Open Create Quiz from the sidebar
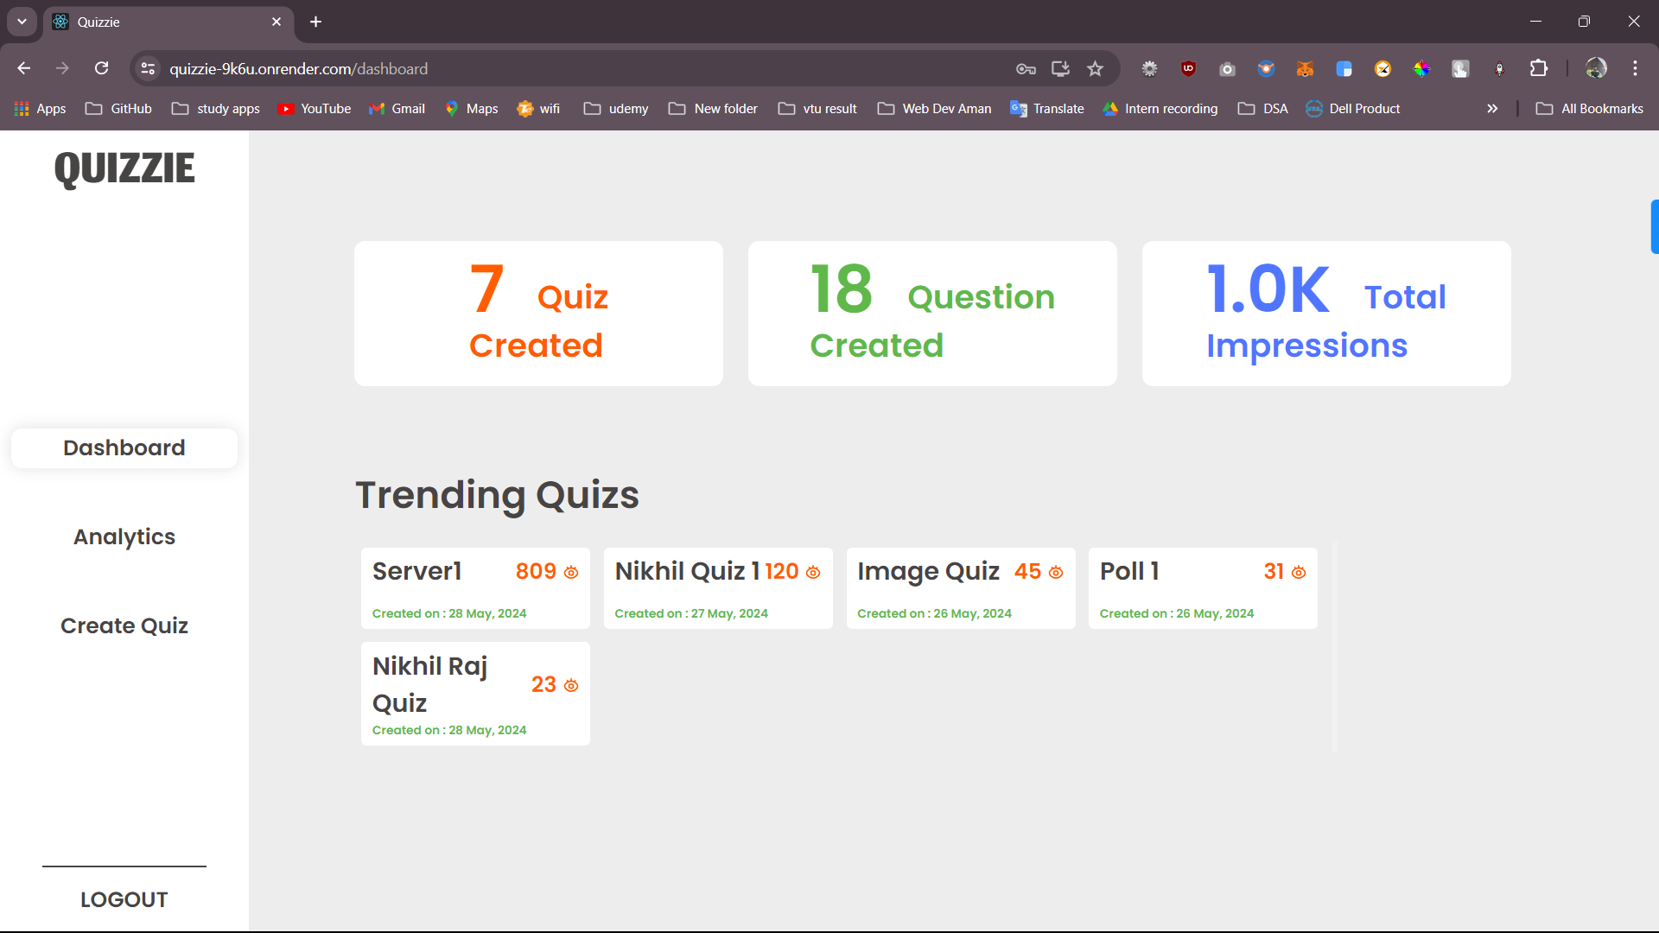The width and height of the screenshot is (1659, 933). click(124, 625)
